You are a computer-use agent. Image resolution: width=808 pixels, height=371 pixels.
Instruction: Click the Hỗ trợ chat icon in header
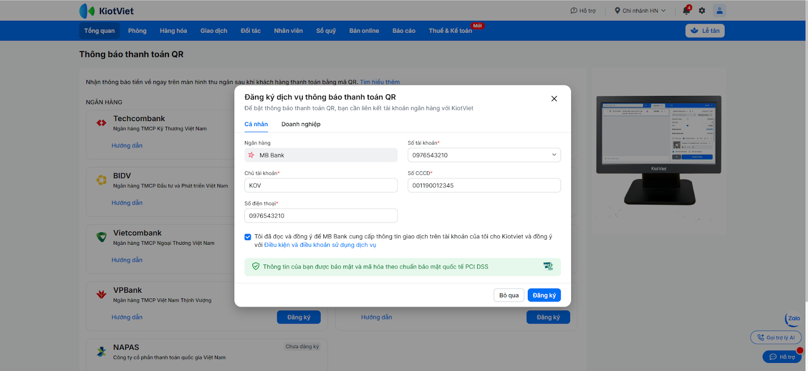(x=574, y=11)
